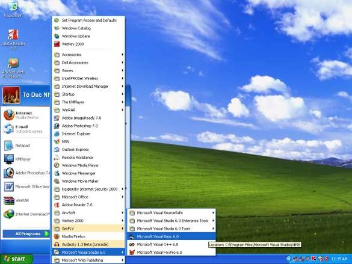Open The KMPlayer program folder
Viewport: 352px width, 264px height.
pyautogui.click(x=88, y=102)
